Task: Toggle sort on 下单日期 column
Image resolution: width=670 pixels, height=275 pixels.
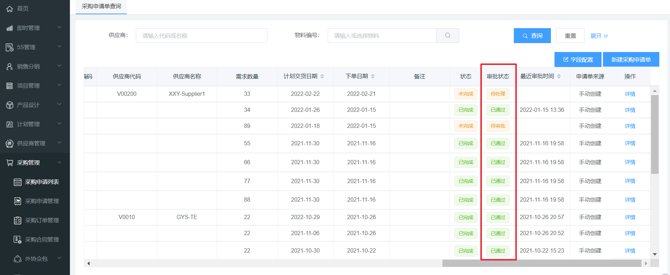Action: click(373, 76)
